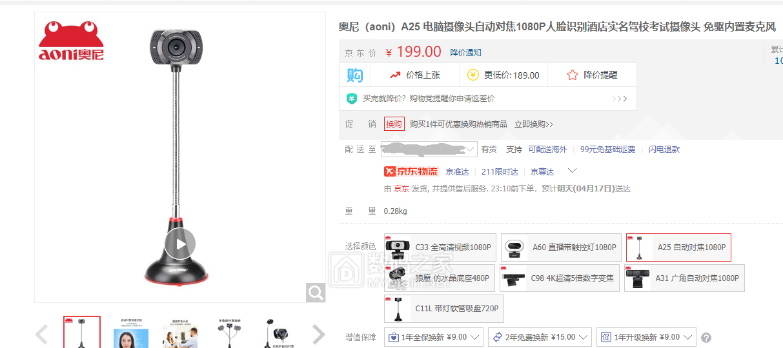Select the C98 4K超清5倍数字变焦 option
Image resolution: width=783 pixels, height=348 pixels.
pos(560,278)
